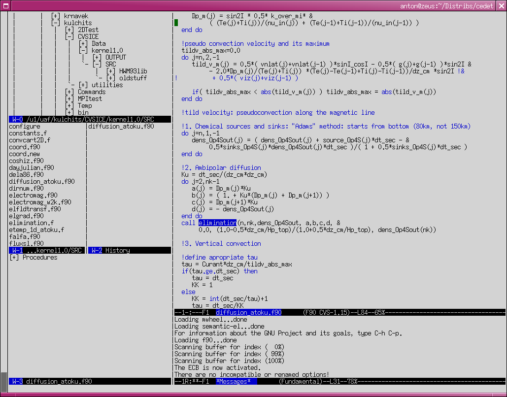Select diffusion_atoku.f90 in the History window

coord(121,127)
